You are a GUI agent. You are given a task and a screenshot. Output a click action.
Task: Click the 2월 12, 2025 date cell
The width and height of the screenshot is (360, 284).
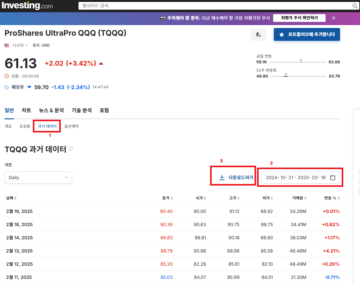click(19, 264)
